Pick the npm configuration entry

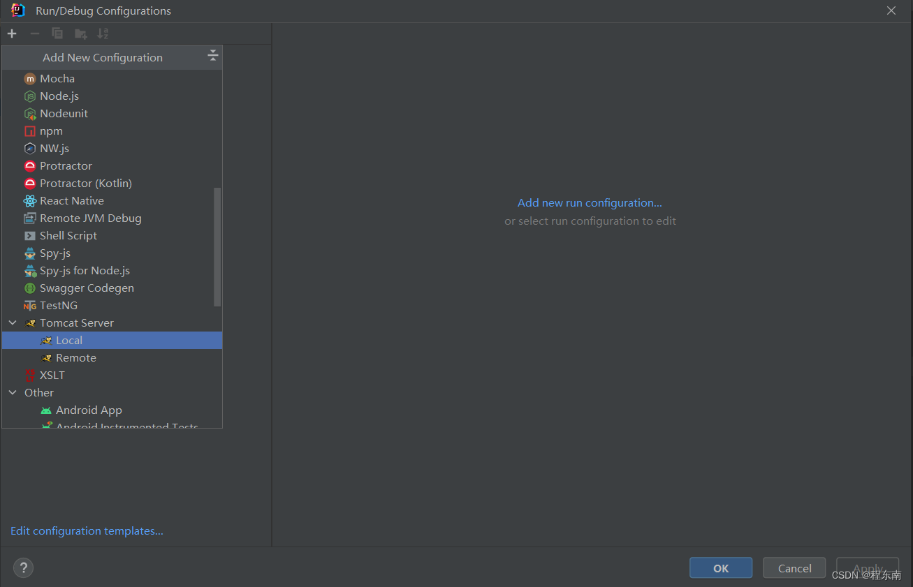pyautogui.click(x=112, y=131)
